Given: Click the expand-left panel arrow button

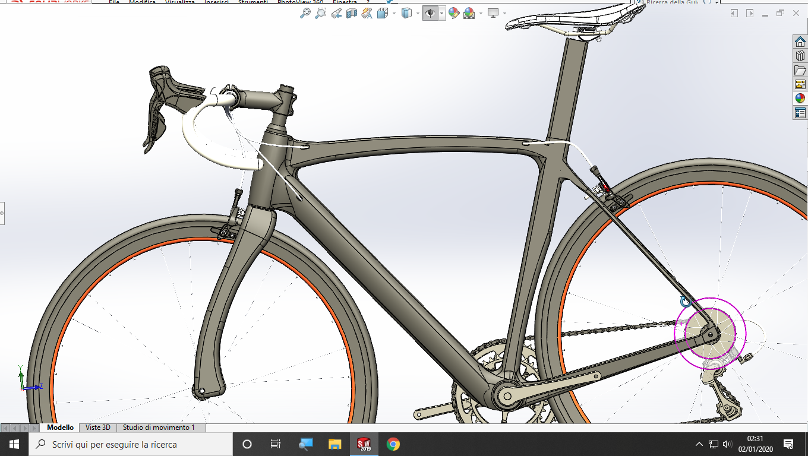Looking at the screenshot, I should 734,13.
